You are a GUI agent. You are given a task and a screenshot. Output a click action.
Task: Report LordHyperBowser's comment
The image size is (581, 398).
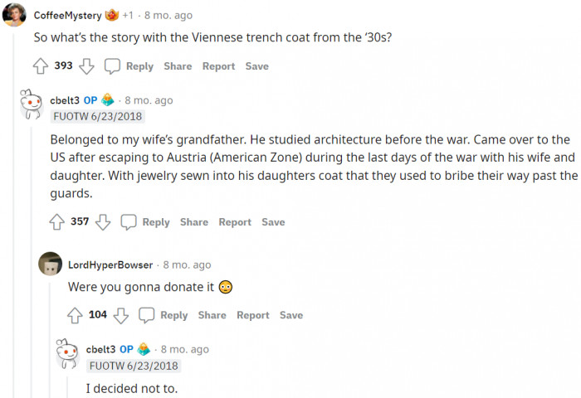(252, 315)
